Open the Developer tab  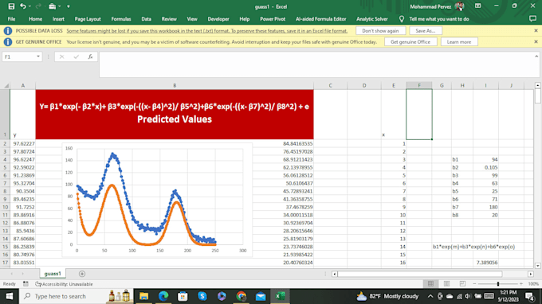point(218,19)
